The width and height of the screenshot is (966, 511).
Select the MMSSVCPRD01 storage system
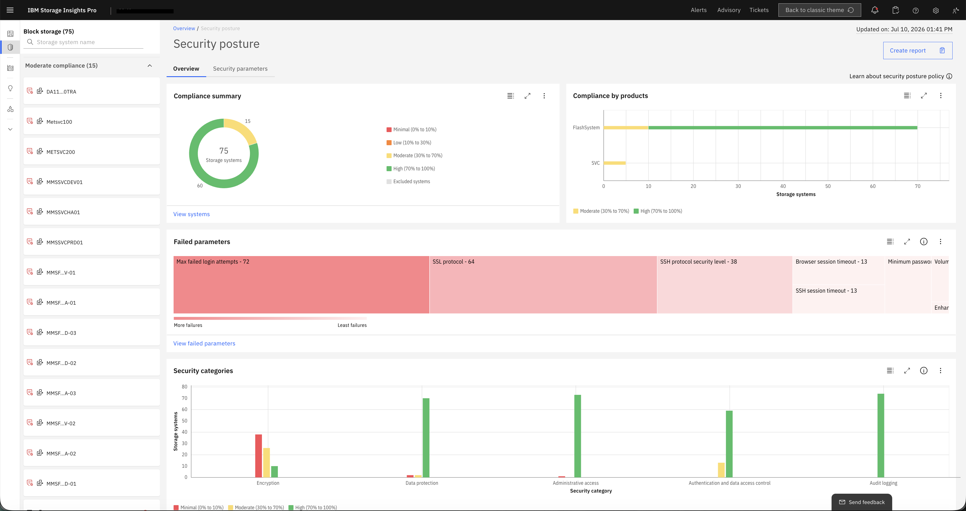tap(91, 242)
